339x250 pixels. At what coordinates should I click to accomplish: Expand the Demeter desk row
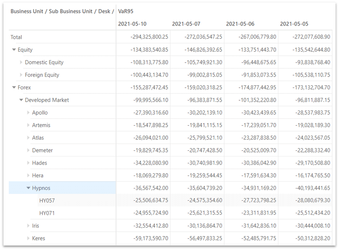click(x=29, y=150)
